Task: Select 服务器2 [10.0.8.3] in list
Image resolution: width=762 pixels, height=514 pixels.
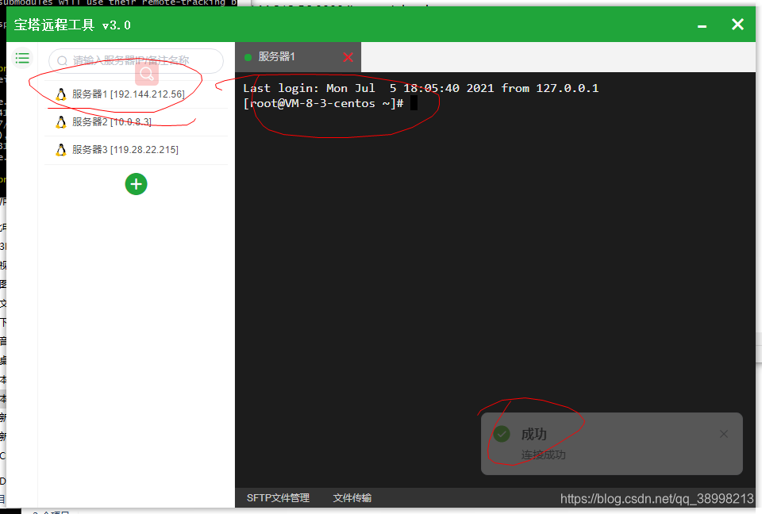Action: pyautogui.click(x=136, y=122)
